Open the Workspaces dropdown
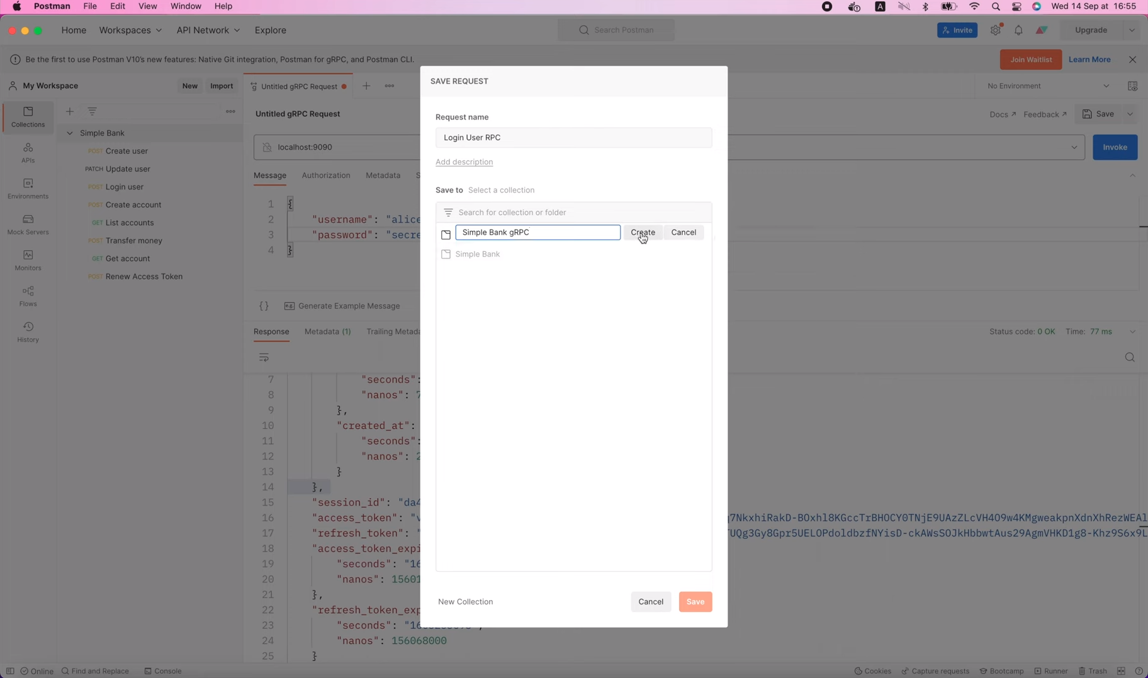The width and height of the screenshot is (1148, 678). coord(130,30)
